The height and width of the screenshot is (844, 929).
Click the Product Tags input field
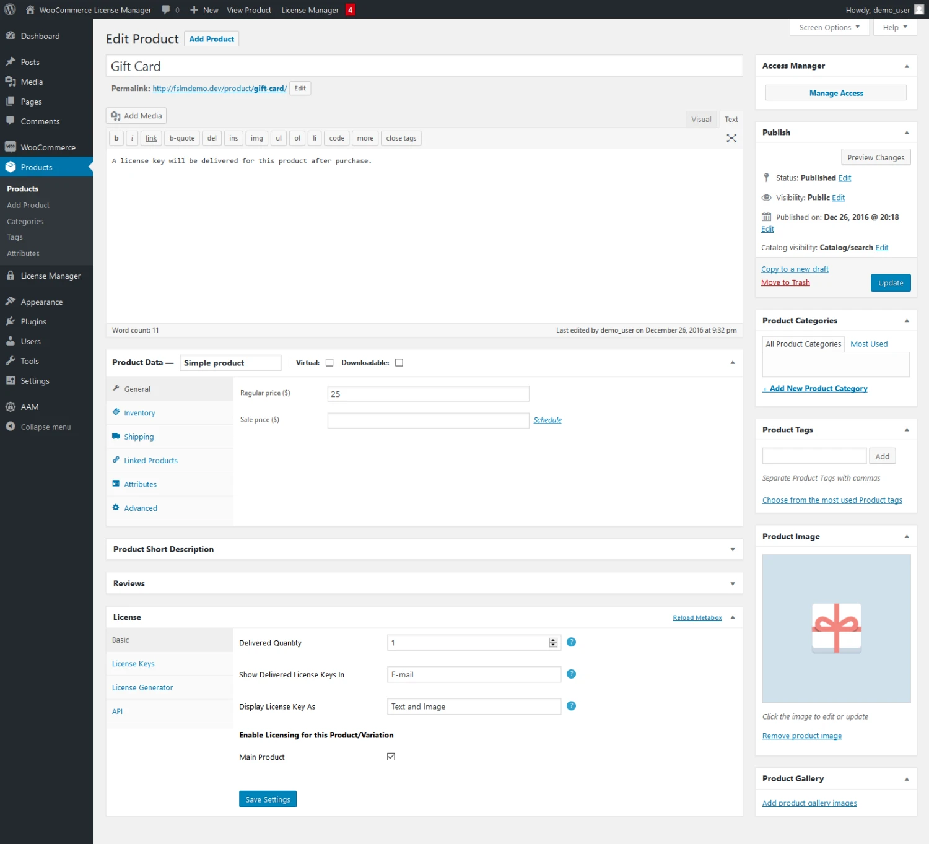click(x=814, y=456)
